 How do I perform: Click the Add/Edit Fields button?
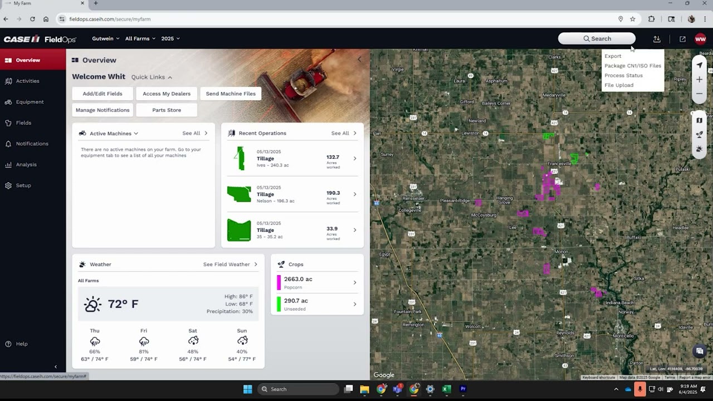click(102, 94)
